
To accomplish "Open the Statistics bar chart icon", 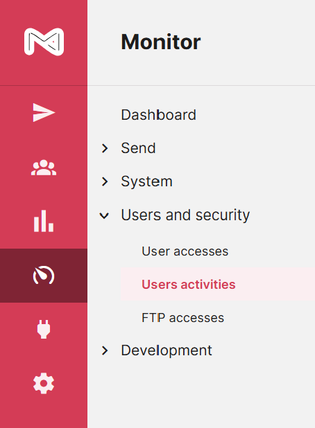I will pos(44,221).
